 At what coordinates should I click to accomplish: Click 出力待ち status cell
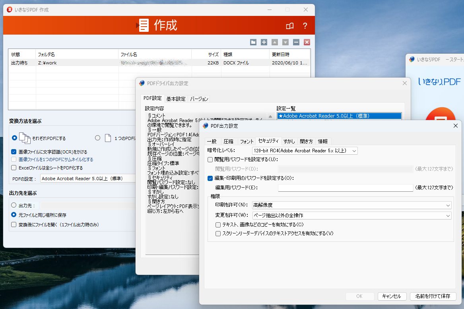pos(19,63)
